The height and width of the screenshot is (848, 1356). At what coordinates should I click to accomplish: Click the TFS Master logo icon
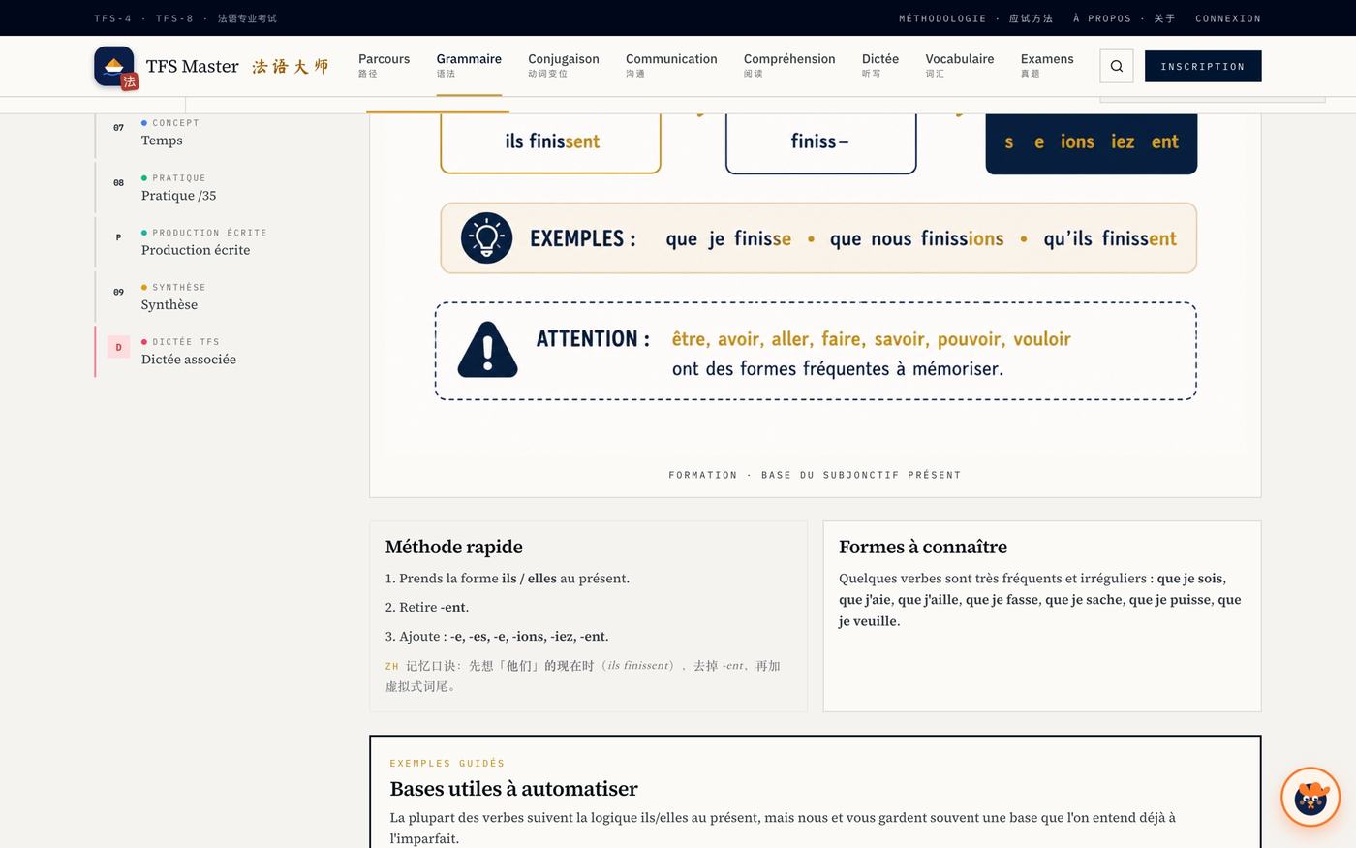114,67
